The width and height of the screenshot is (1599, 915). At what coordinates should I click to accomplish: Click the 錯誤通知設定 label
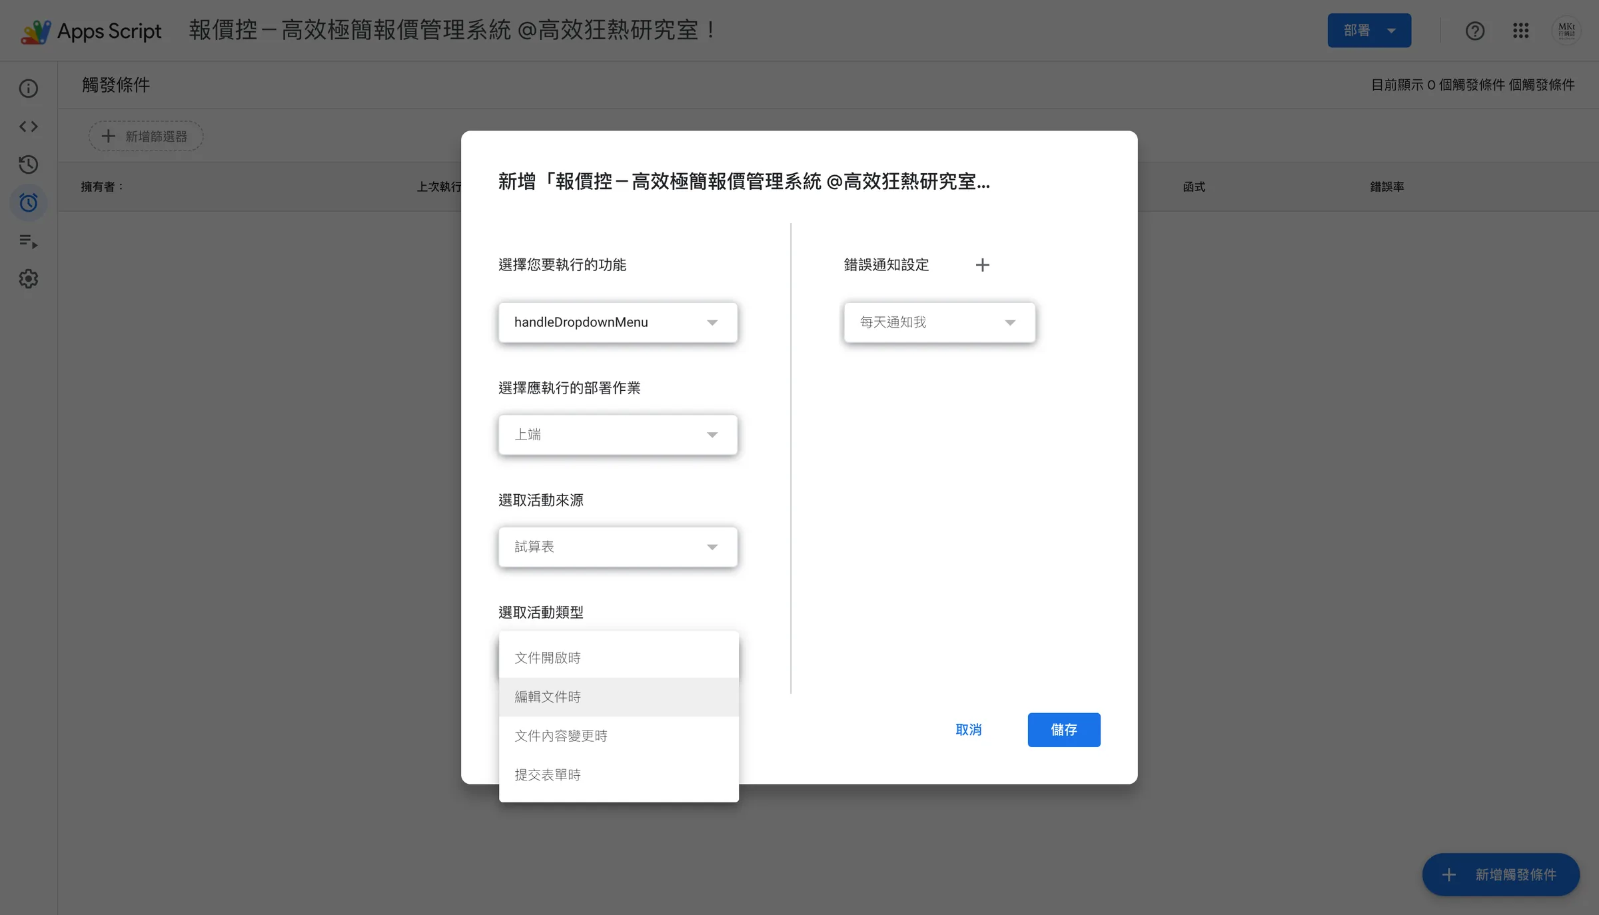coord(886,265)
